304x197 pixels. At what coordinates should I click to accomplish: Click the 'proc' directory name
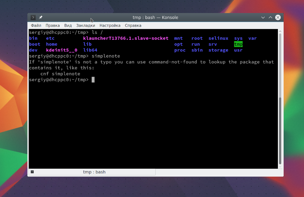[180, 50]
